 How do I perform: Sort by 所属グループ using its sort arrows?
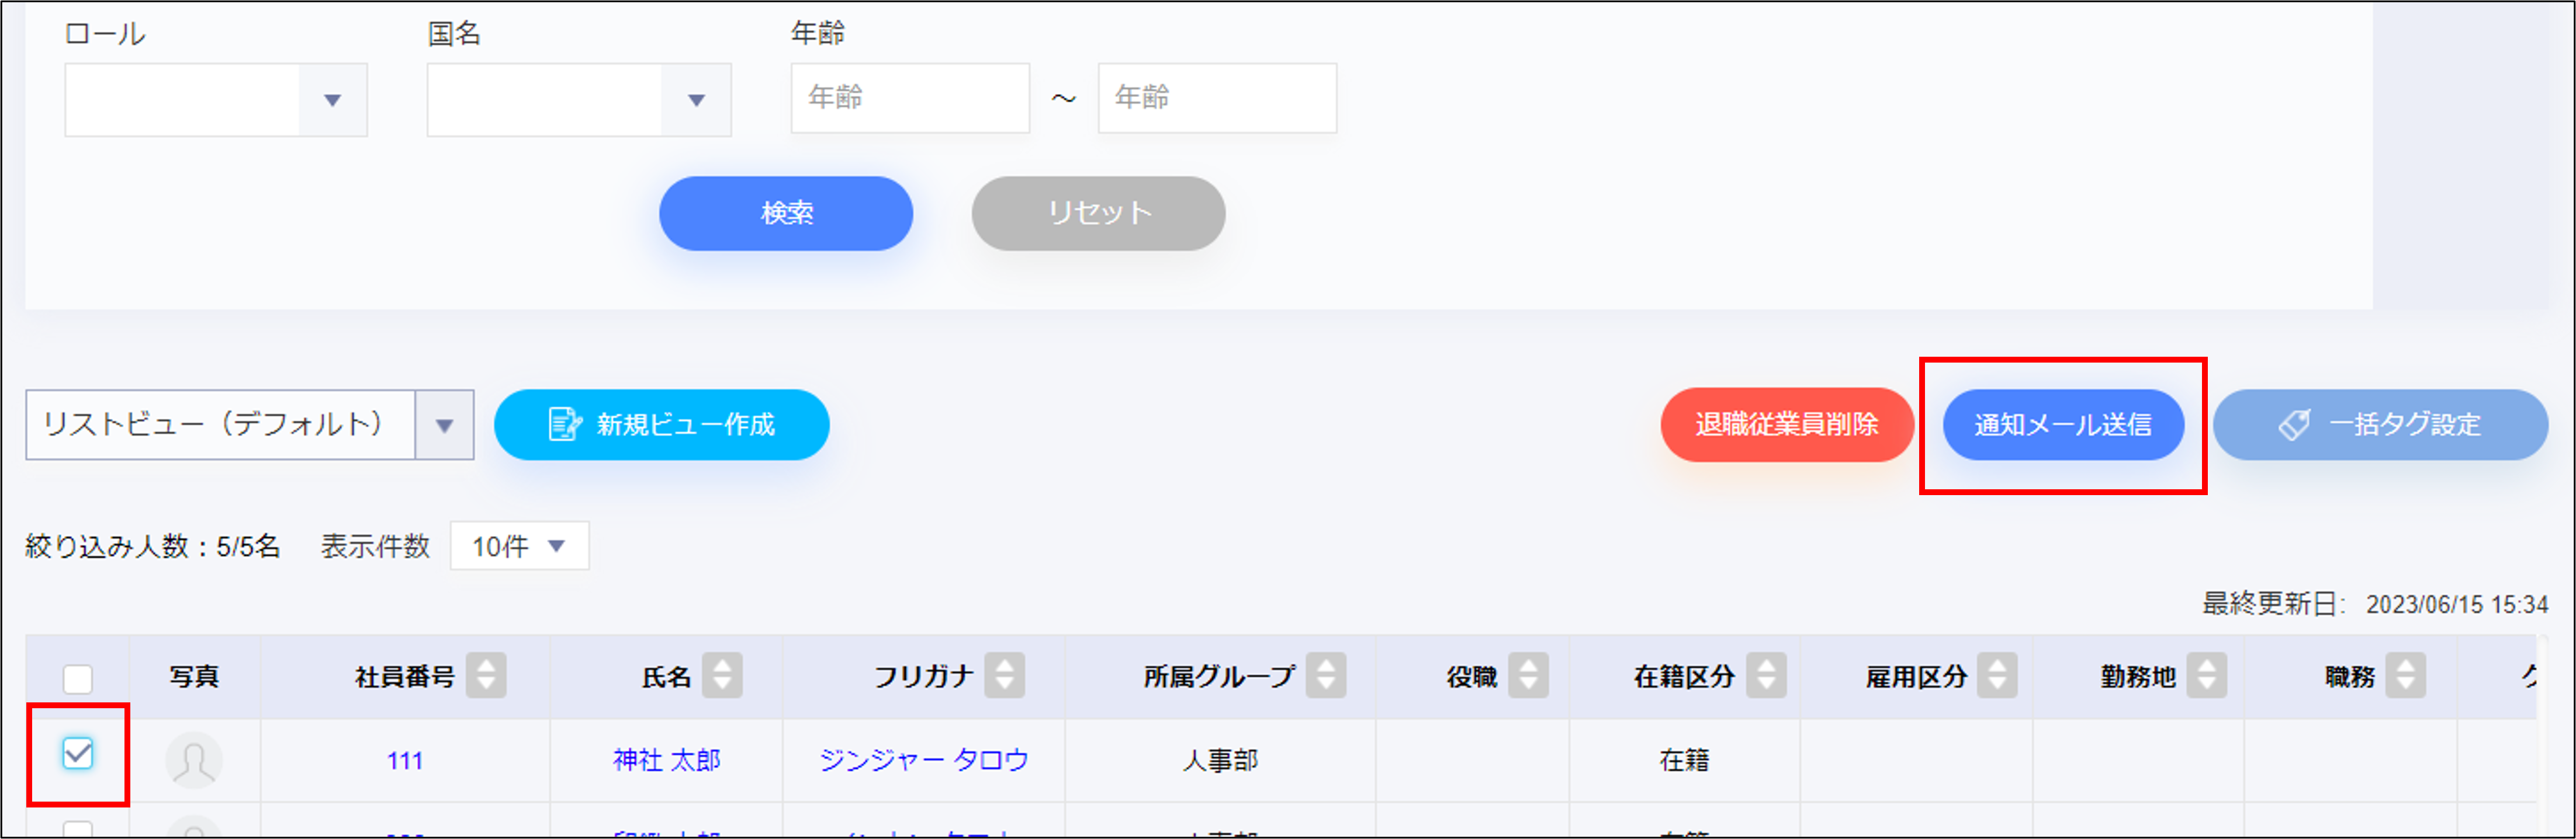1327,675
